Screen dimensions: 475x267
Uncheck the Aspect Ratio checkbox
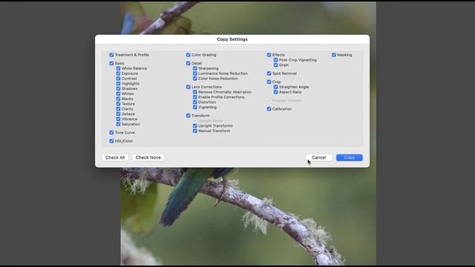(x=275, y=92)
